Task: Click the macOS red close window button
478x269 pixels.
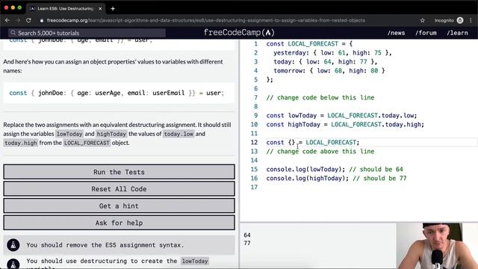Action: click(6, 7)
